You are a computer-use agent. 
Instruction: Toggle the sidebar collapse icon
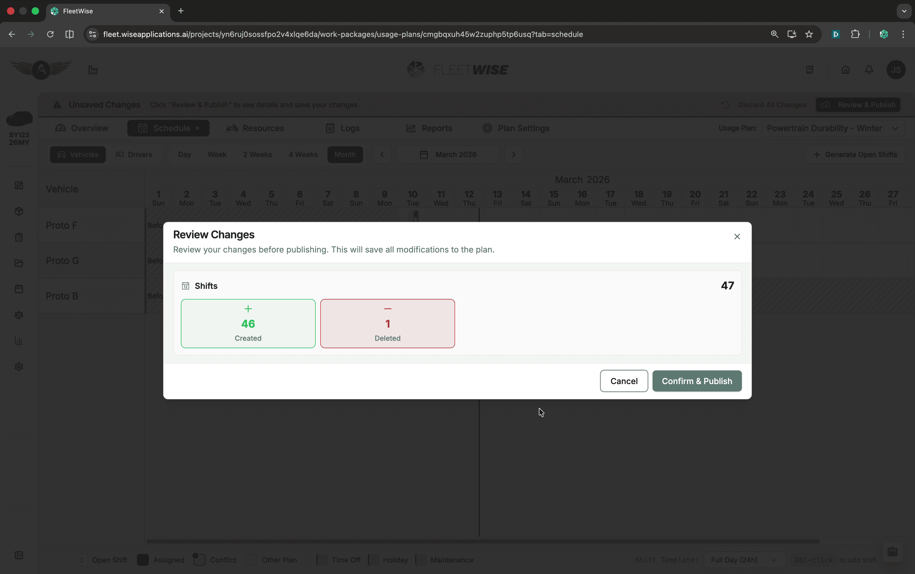(19, 555)
